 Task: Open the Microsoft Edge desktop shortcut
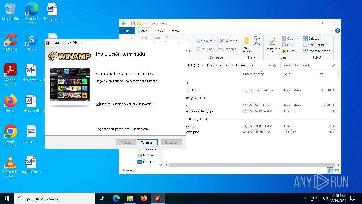point(31,14)
